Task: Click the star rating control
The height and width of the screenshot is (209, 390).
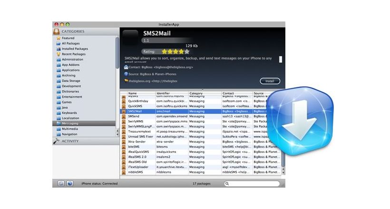Action: point(175,52)
